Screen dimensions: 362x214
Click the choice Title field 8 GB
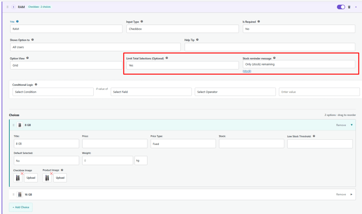(x=46, y=144)
